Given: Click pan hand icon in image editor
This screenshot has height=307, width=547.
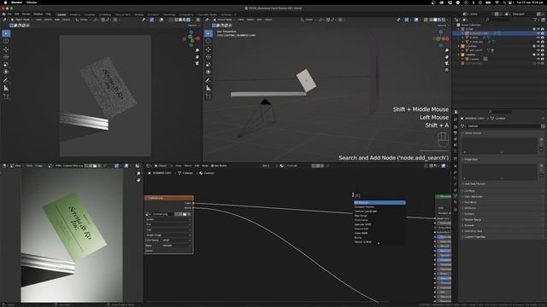Looking at the screenshot, I should 138,180.
